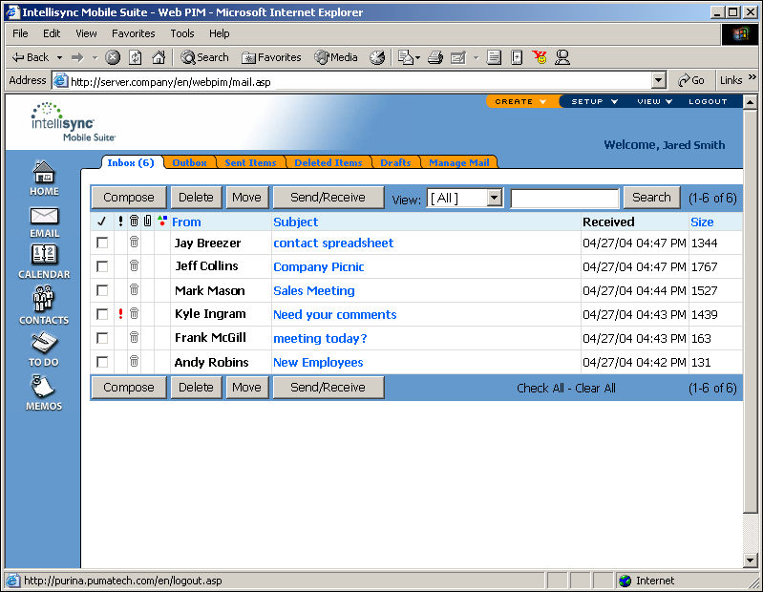Viewport: 763px width, 592px height.
Task: Open the 'Need your comments' message link
Action: [x=335, y=315]
